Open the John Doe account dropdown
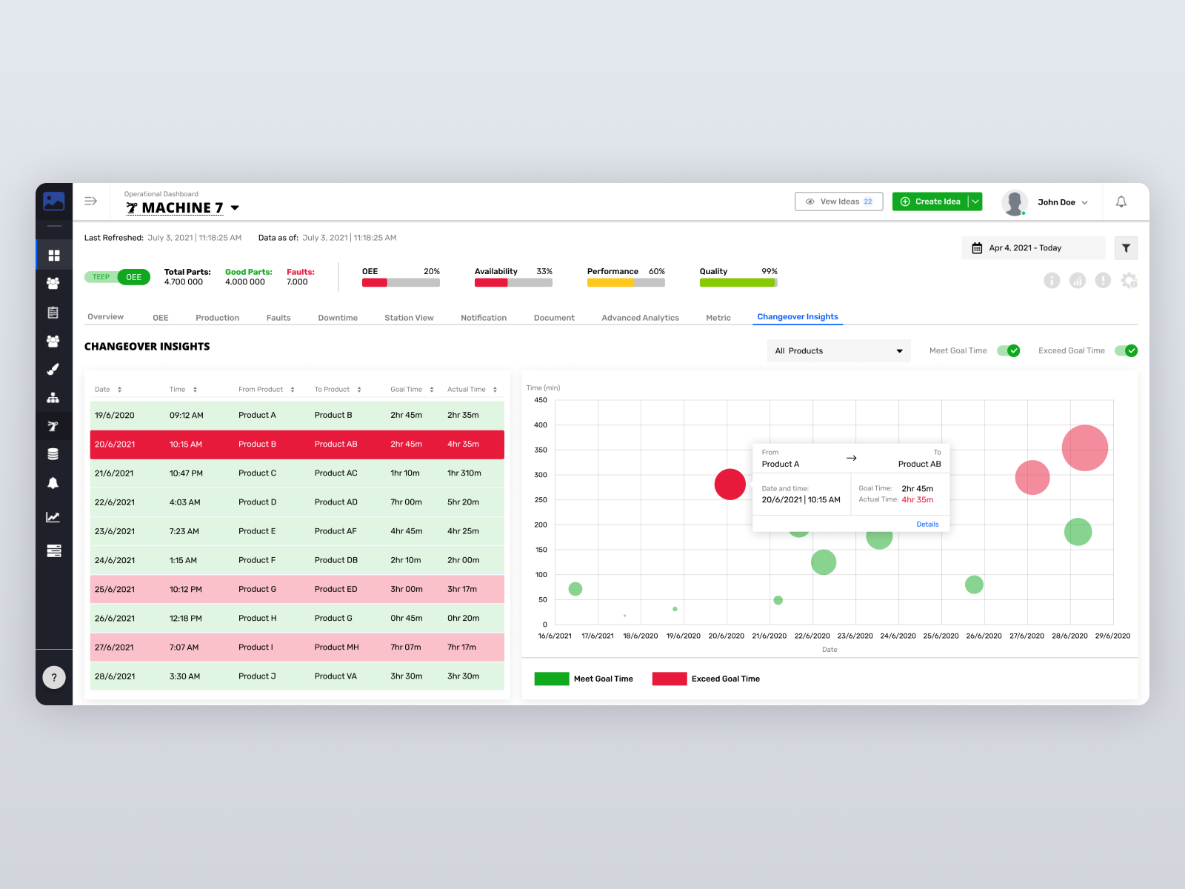 [x=1084, y=202]
